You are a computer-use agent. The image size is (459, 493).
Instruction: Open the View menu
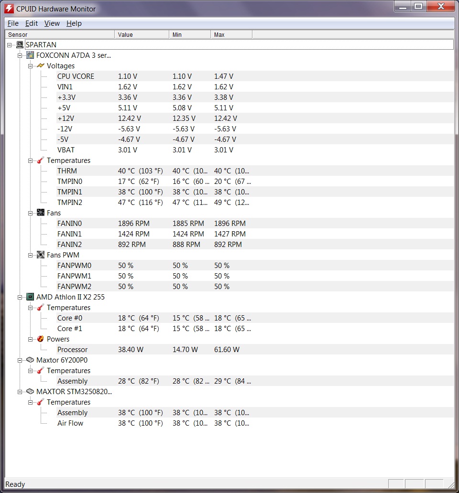point(52,23)
